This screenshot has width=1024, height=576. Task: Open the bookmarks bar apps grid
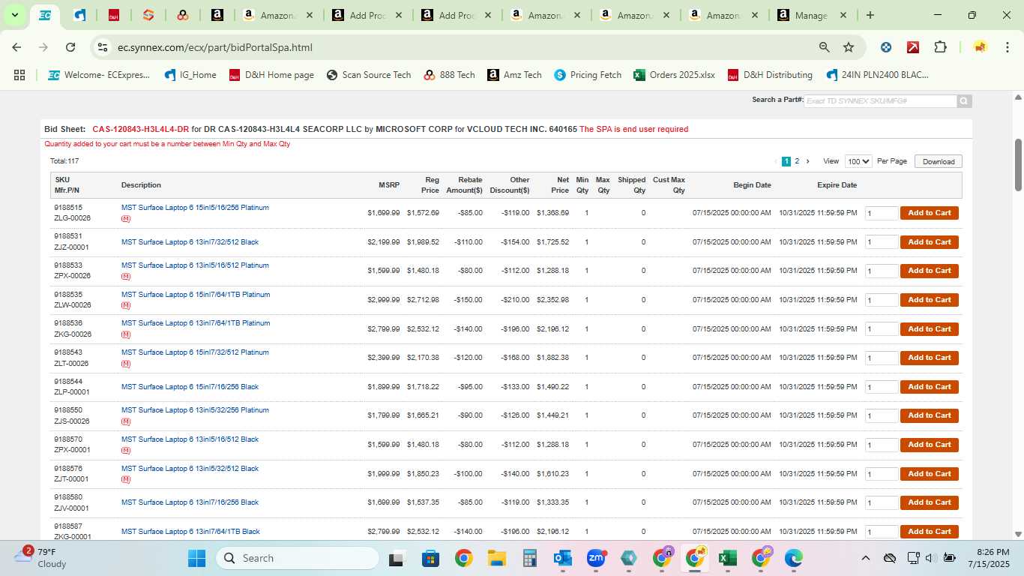coord(19,75)
